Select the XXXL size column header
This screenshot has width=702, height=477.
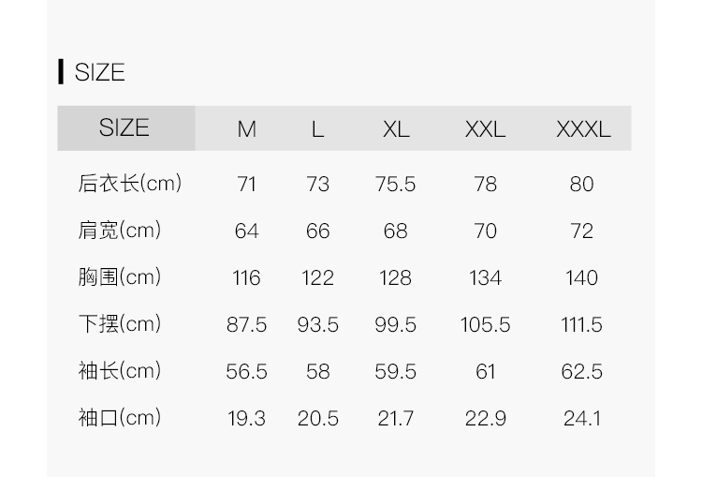pos(582,129)
